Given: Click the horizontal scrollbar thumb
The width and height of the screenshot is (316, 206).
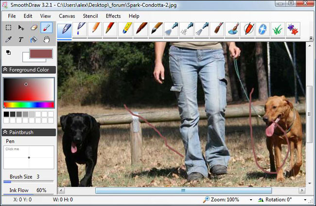Looking at the screenshot, I should coord(183,191).
